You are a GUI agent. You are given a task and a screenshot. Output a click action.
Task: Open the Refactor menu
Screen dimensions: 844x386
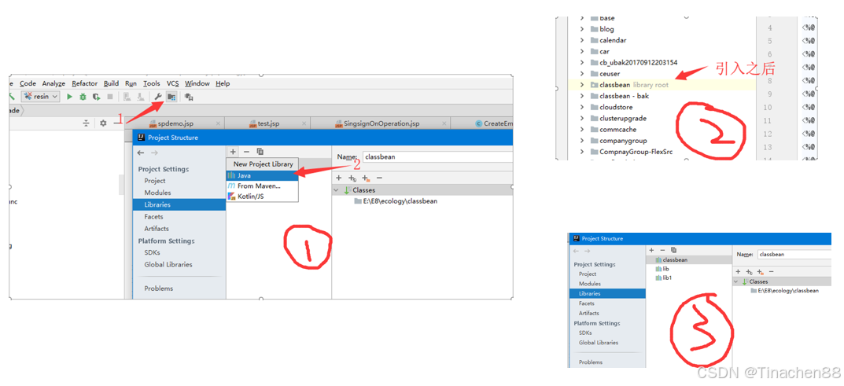click(84, 83)
